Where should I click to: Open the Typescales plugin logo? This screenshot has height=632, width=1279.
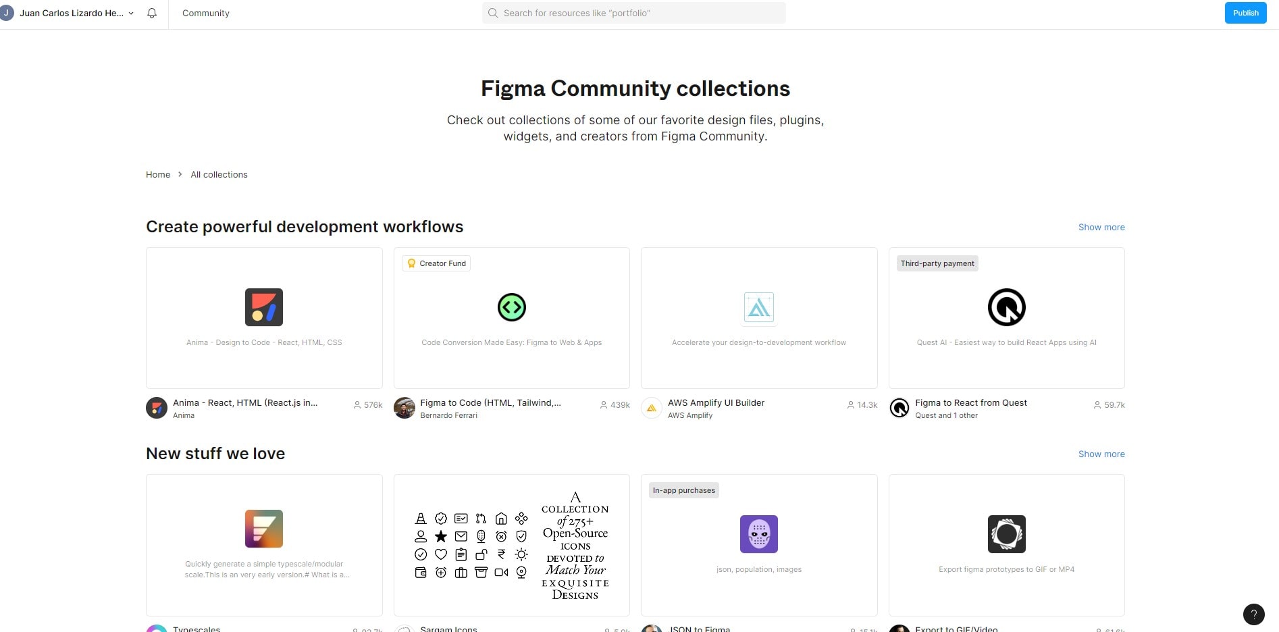(x=264, y=529)
